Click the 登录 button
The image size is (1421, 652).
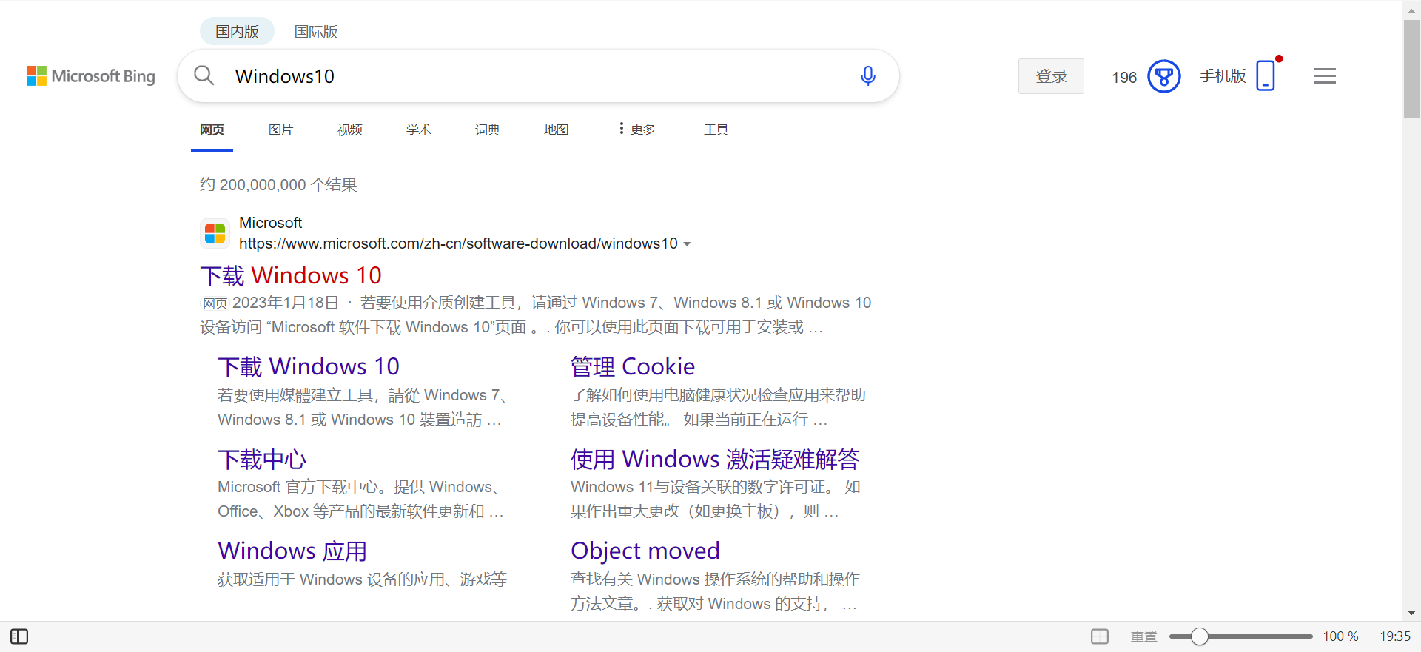(1051, 76)
